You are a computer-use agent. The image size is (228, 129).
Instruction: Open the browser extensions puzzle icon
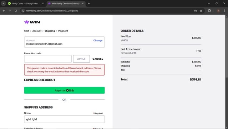(209, 11)
